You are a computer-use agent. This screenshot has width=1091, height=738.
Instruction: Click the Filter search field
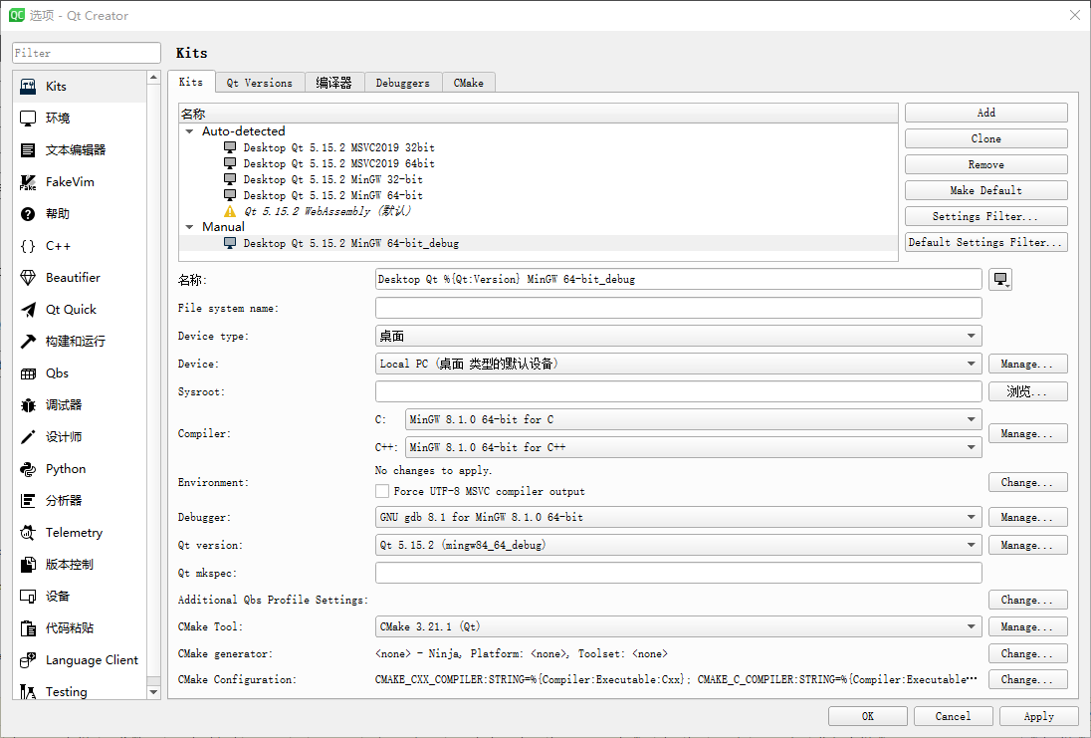(87, 53)
